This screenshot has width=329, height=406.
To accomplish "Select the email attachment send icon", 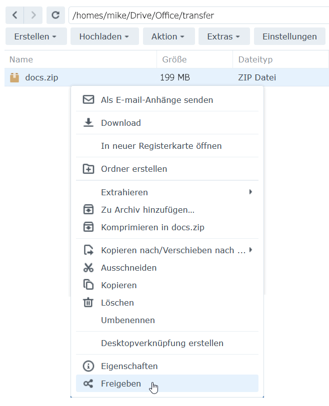I will (x=88, y=99).
